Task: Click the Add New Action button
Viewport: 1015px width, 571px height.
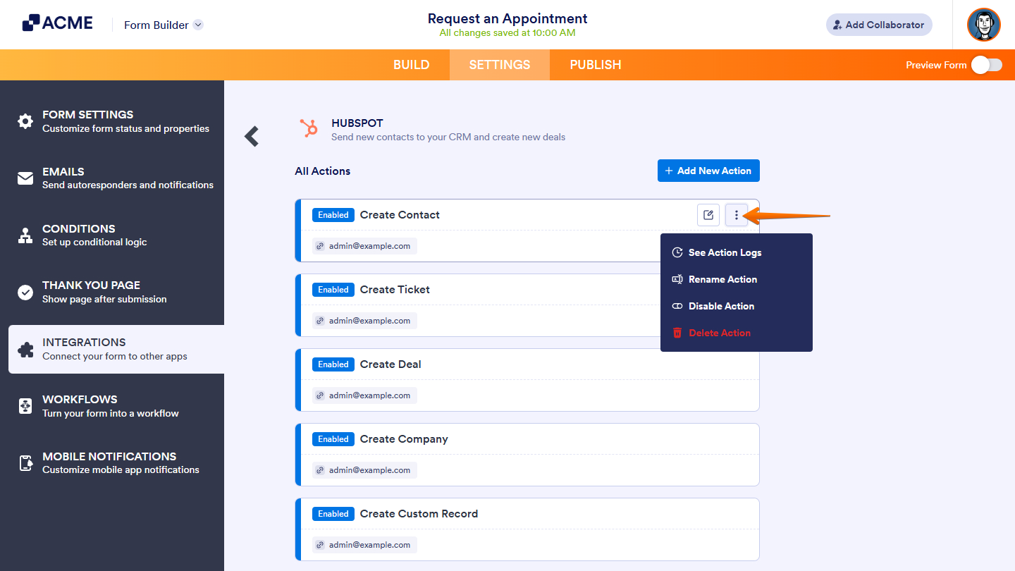Action: (x=708, y=171)
